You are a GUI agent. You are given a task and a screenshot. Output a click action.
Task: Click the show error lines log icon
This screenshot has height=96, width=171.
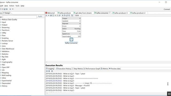pyautogui.click(x=47, y=71)
